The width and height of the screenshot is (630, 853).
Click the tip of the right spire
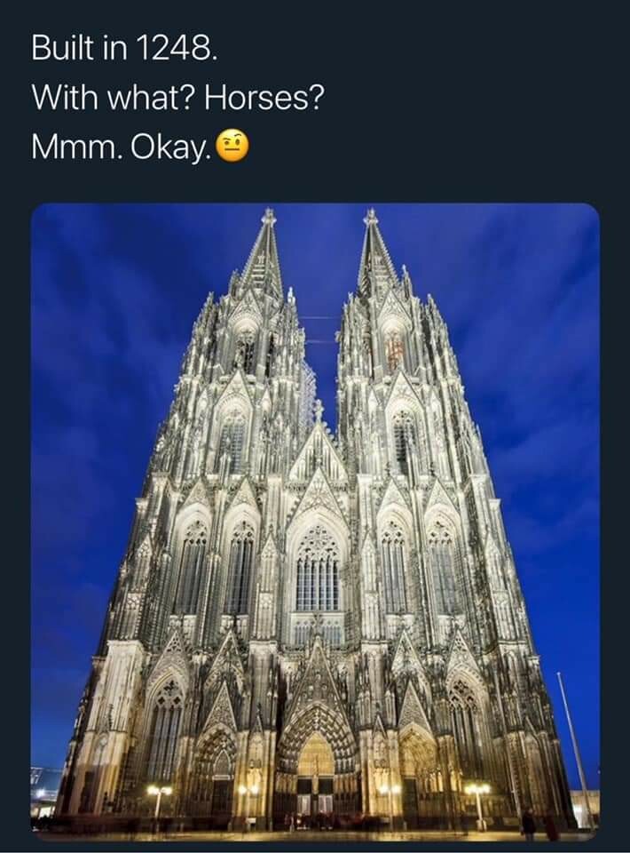tap(370, 214)
